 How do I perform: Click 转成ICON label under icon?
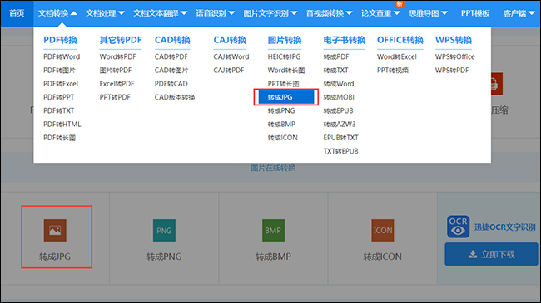pos(382,257)
